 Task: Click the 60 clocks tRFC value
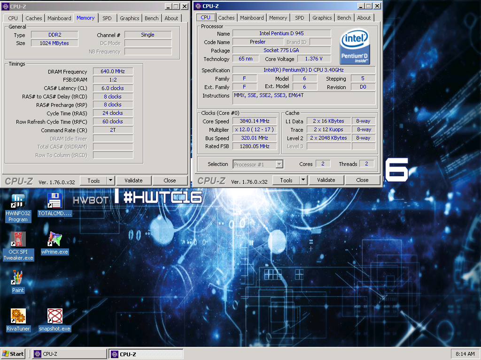click(x=113, y=121)
